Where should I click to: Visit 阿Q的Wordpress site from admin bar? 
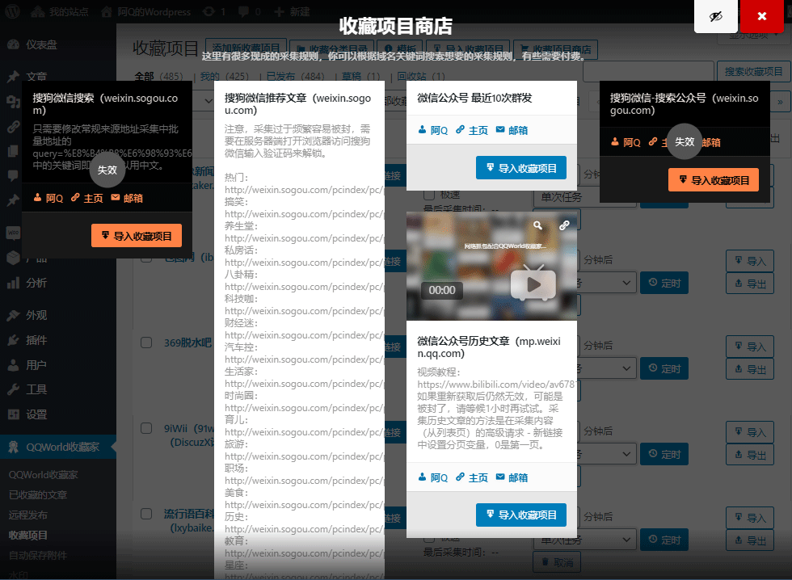point(146,11)
